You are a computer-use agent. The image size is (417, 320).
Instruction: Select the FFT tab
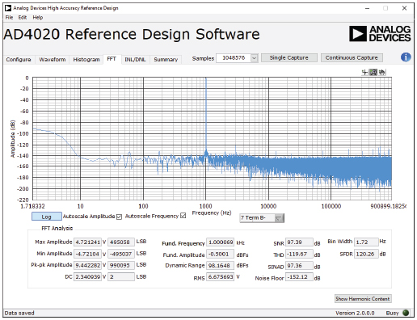112,59
